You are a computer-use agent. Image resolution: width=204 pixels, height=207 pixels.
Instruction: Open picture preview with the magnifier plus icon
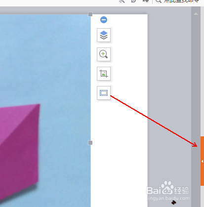104,54
